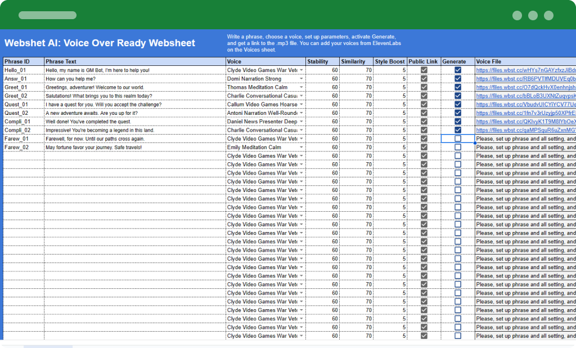The height and width of the screenshot is (348, 576).
Task: Select the Hello_01 phrase ID cell
Action: click(x=24, y=70)
